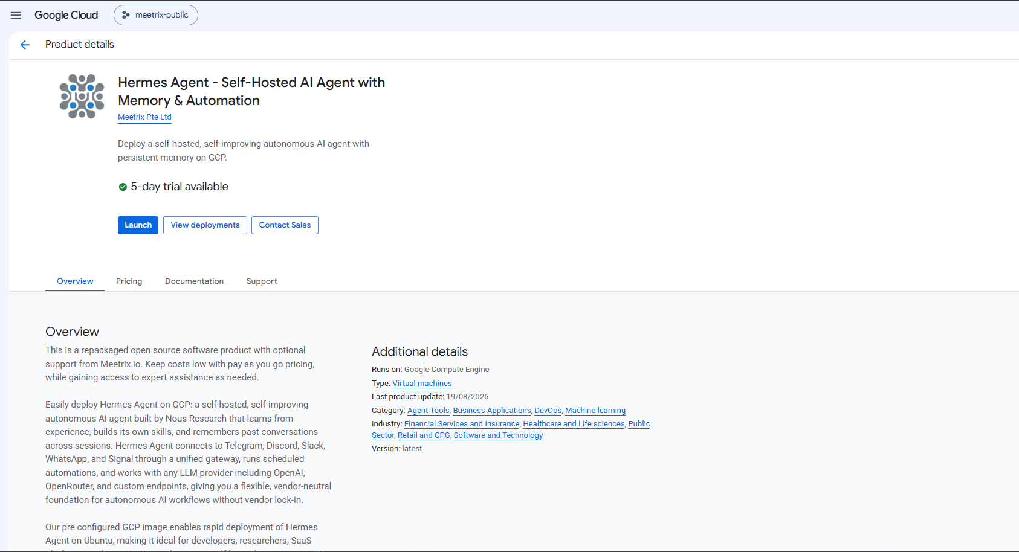Click the Product details page title
The width and height of the screenshot is (1019, 552).
80,45
